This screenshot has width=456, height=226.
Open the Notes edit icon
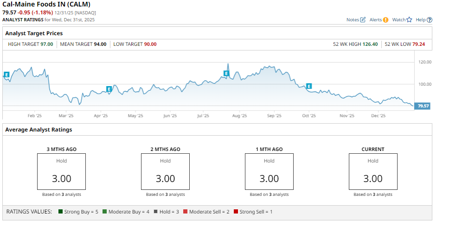[x=363, y=20]
